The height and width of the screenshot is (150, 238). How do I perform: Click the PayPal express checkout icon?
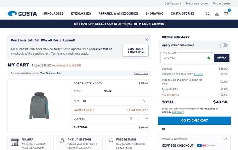tap(200, 146)
